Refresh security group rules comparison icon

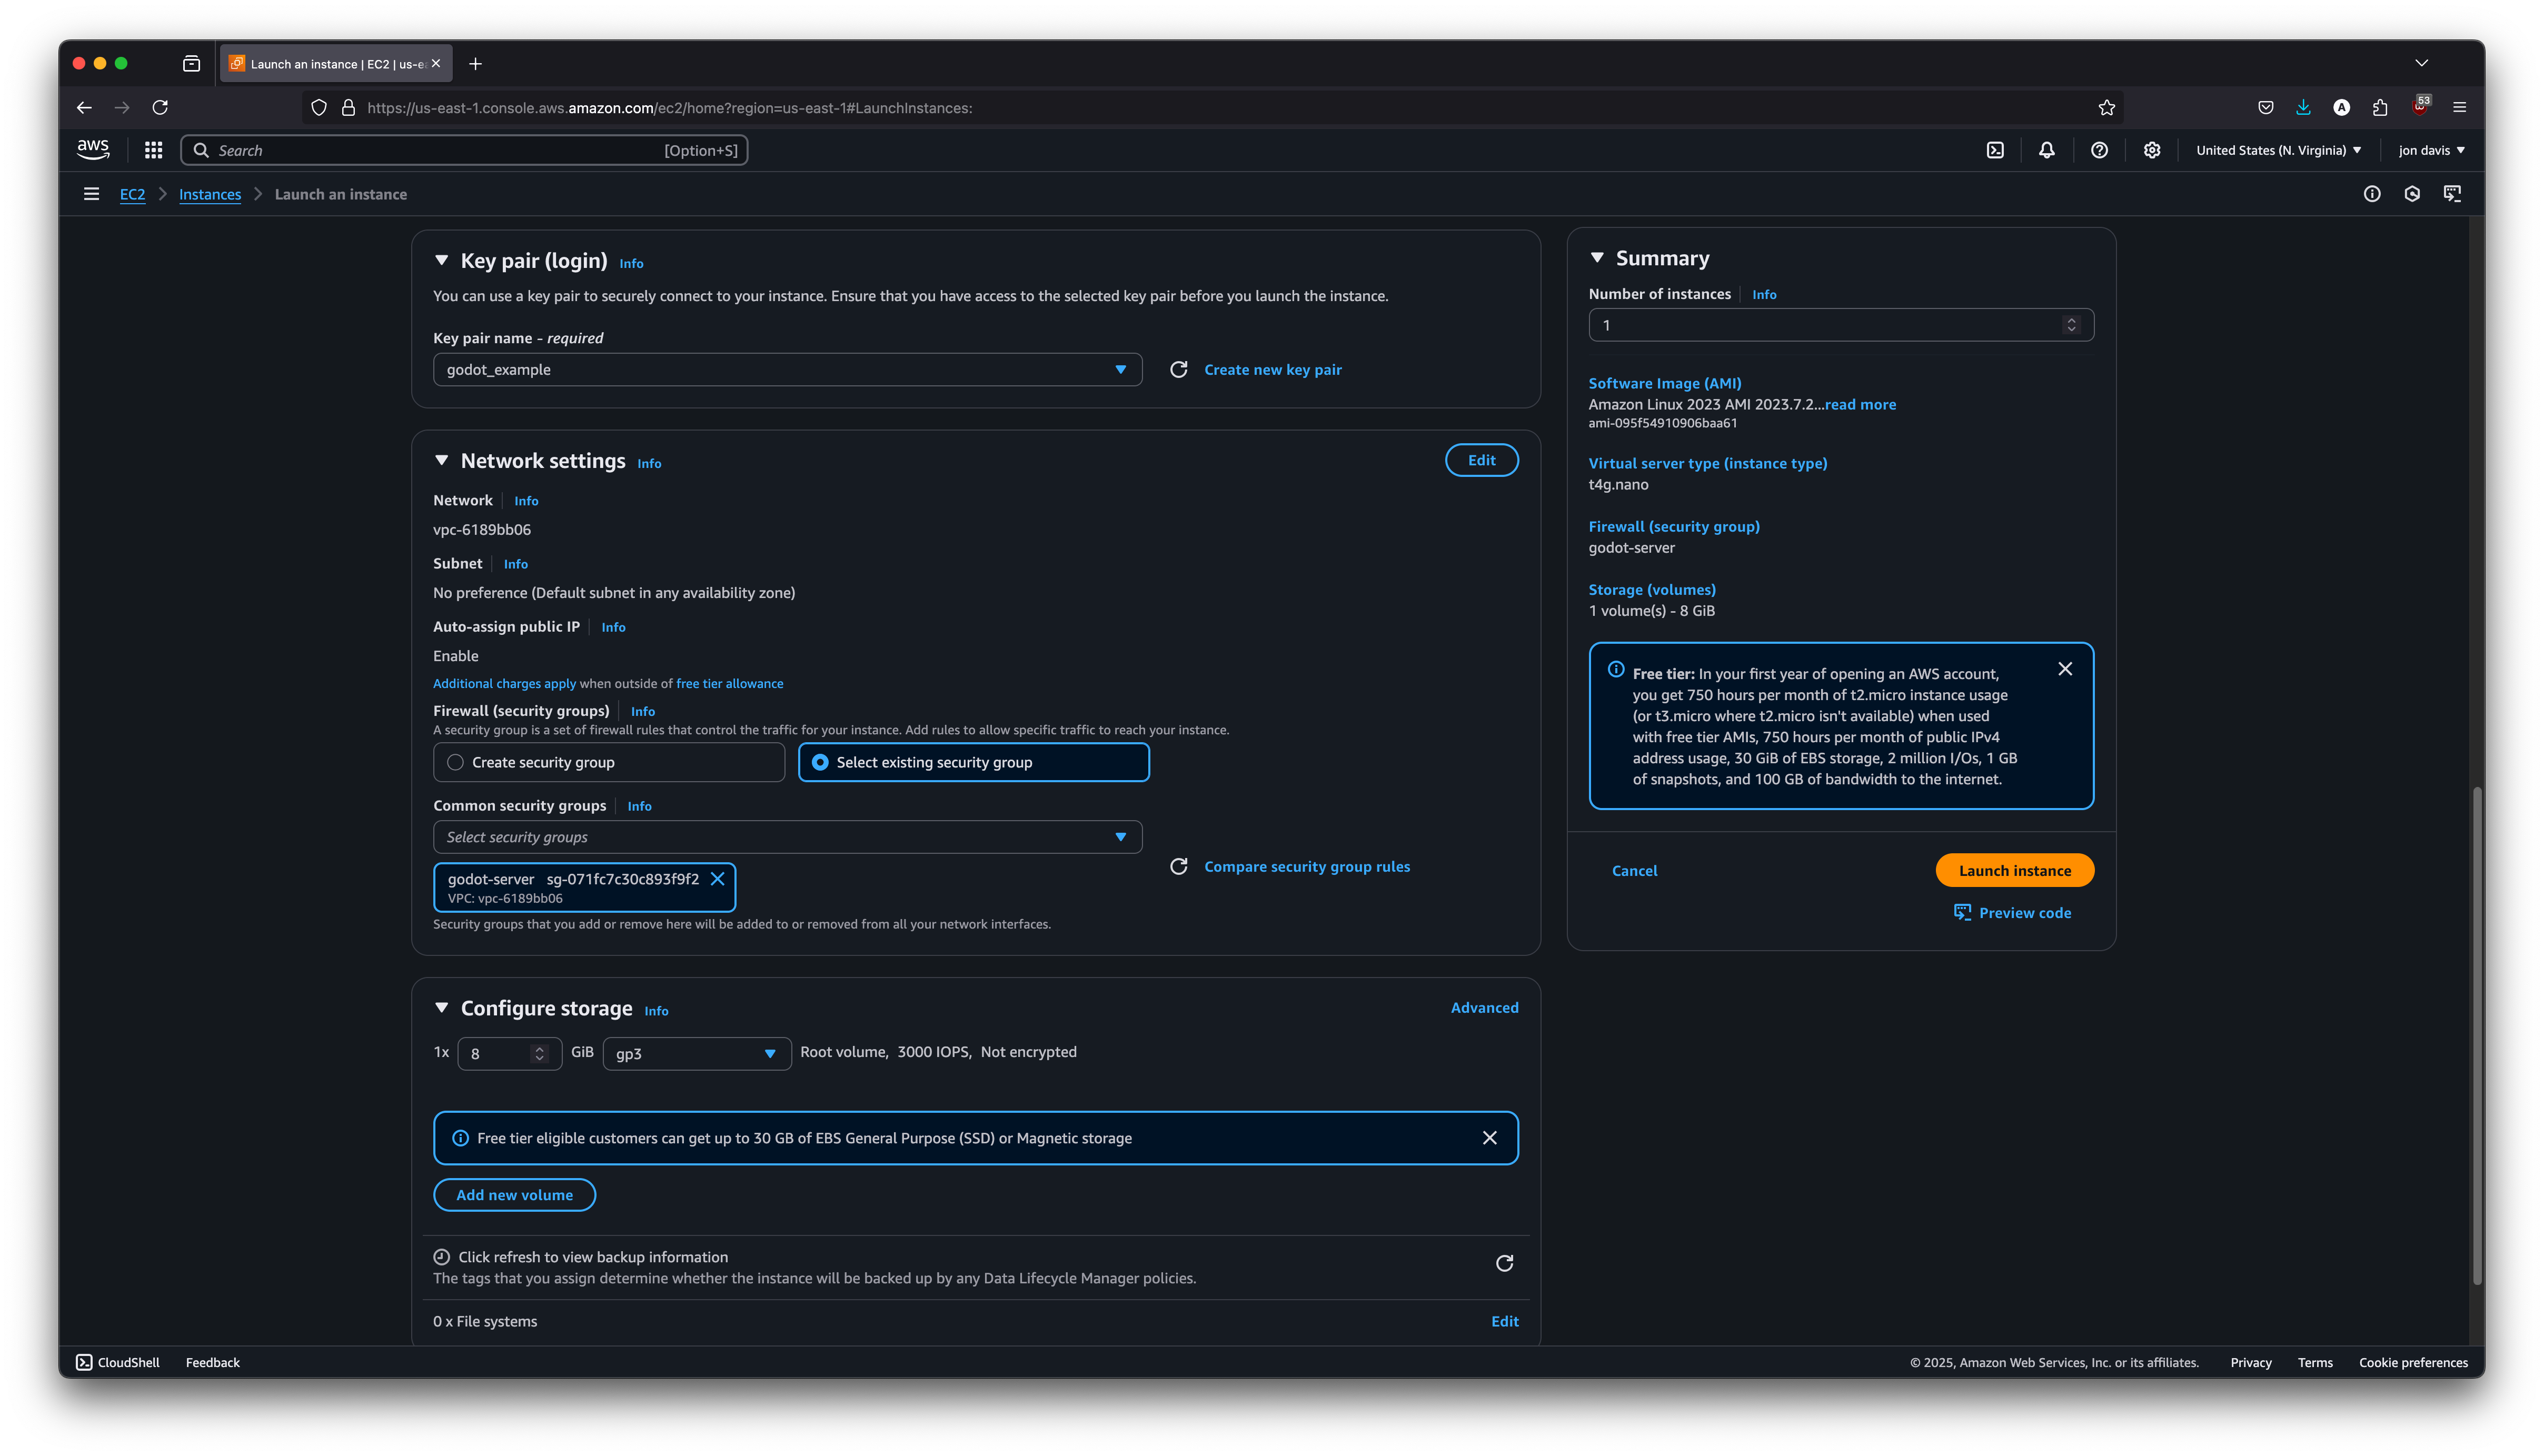click(1179, 867)
